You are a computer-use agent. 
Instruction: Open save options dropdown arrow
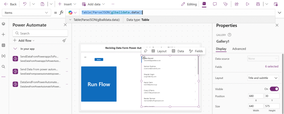click(x=267, y=4)
